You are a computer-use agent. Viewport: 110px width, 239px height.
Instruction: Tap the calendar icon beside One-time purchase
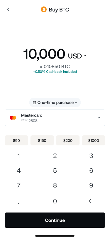(x=35, y=103)
